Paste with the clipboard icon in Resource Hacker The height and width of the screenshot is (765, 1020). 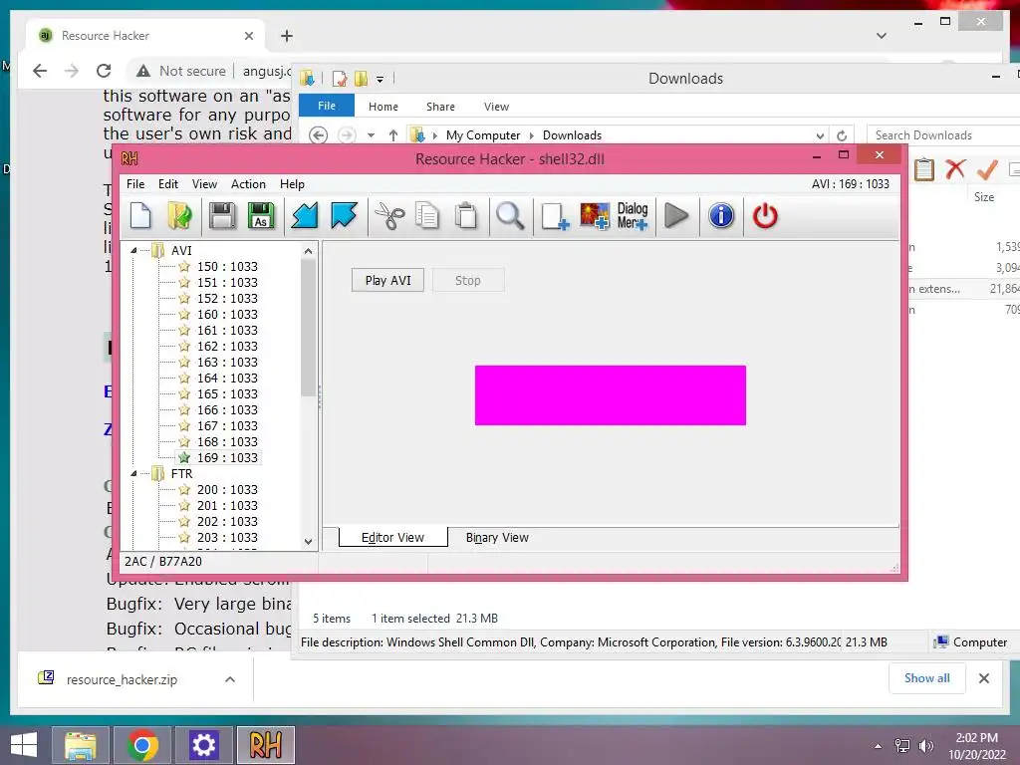point(466,216)
